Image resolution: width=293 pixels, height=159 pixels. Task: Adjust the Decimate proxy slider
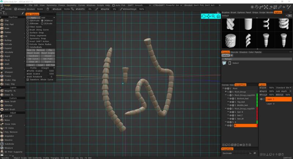[238, 153]
